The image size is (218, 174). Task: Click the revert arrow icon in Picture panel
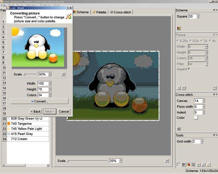point(215,88)
